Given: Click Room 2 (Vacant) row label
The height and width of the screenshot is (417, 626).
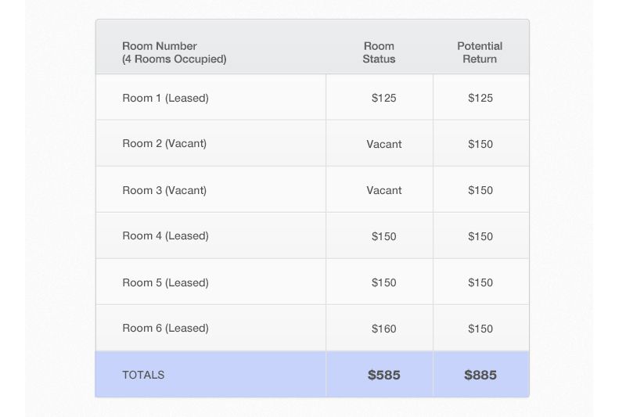Looking at the screenshot, I should pyautogui.click(x=164, y=143).
